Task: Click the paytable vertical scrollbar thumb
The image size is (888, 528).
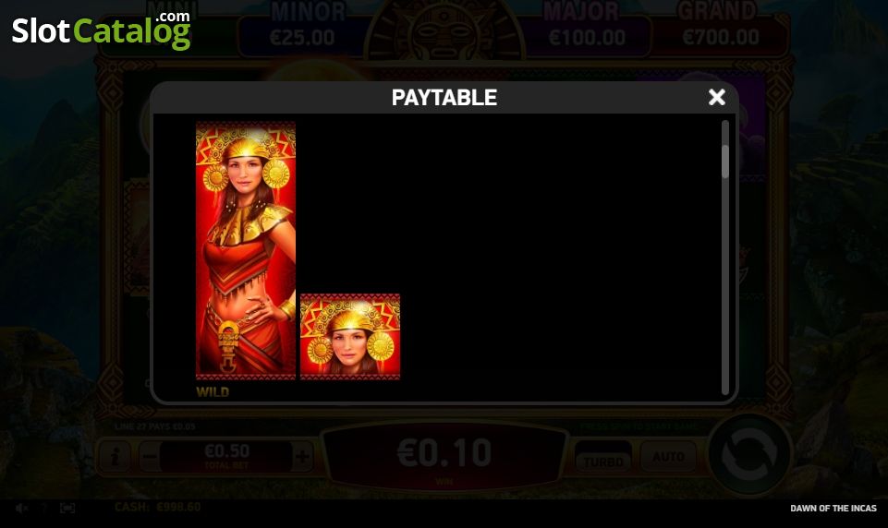Action: [724, 162]
